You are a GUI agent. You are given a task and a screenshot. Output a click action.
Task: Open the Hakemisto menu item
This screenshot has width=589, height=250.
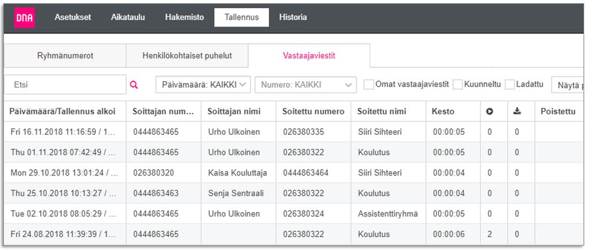coord(184,17)
